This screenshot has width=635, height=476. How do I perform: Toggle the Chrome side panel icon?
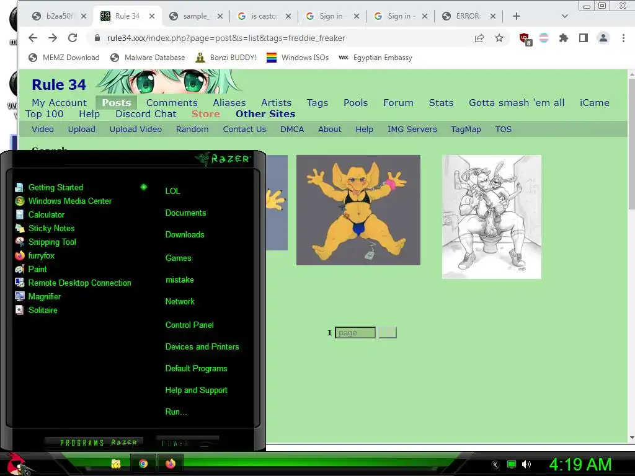(583, 38)
